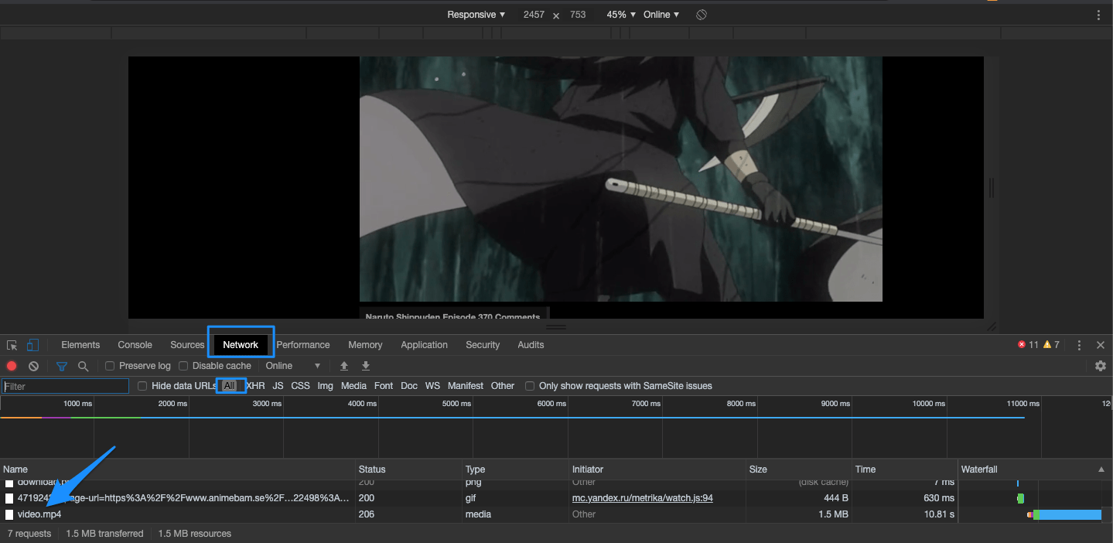Open Network settings gear icon
Image resolution: width=1113 pixels, height=543 pixels.
[1101, 366]
